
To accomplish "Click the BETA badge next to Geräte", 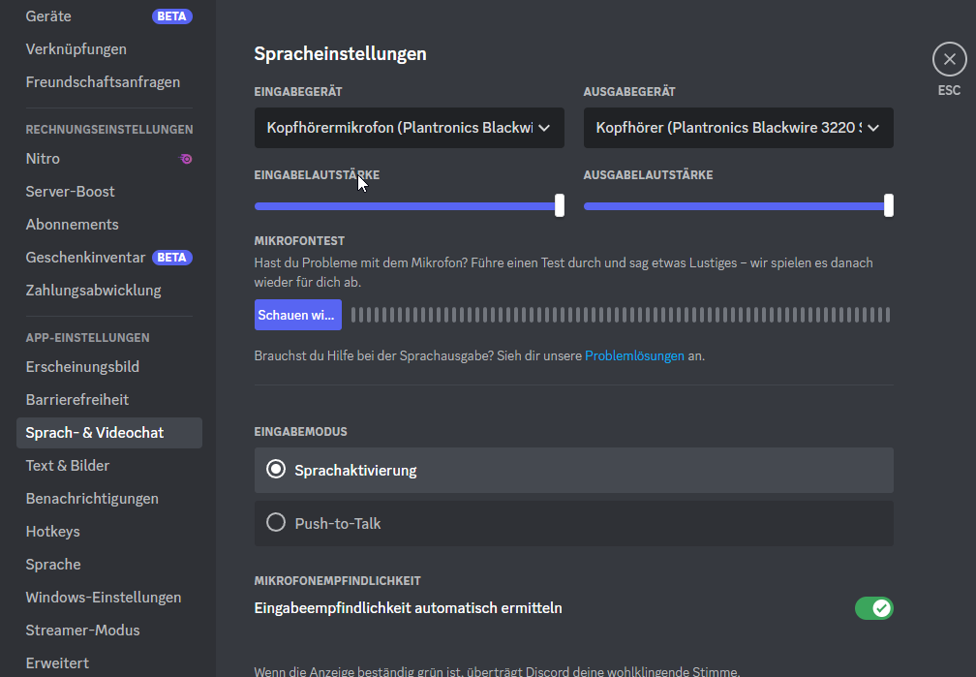I will [x=171, y=16].
